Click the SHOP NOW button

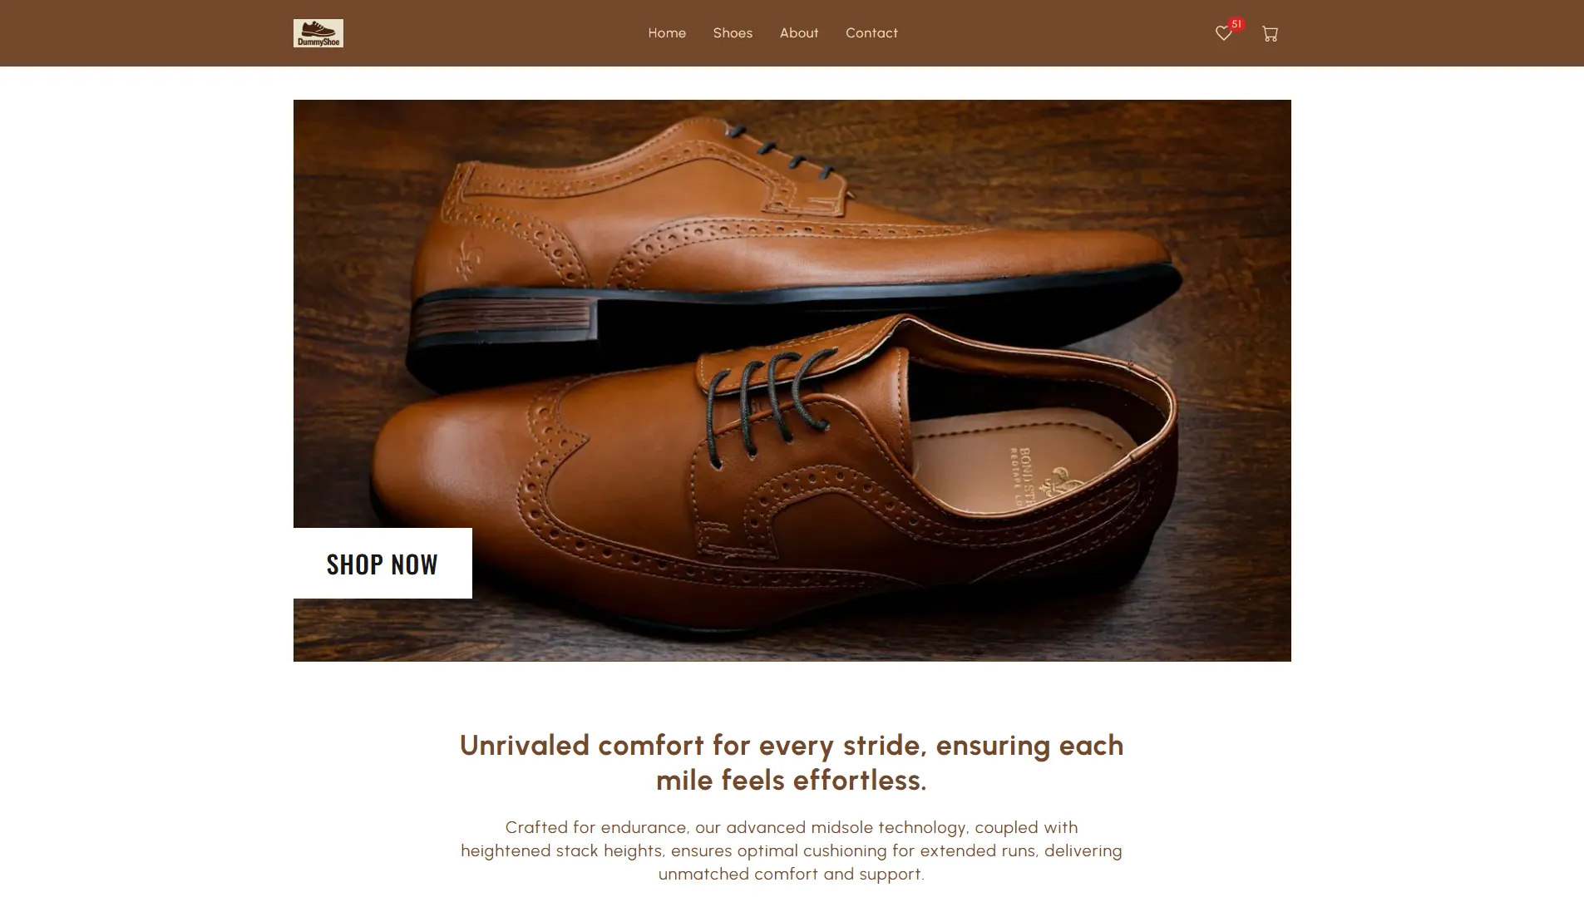tap(382, 563)
